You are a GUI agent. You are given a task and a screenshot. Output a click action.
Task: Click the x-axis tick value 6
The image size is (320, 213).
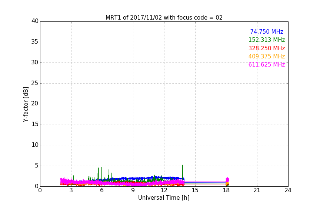click(102, 190)
